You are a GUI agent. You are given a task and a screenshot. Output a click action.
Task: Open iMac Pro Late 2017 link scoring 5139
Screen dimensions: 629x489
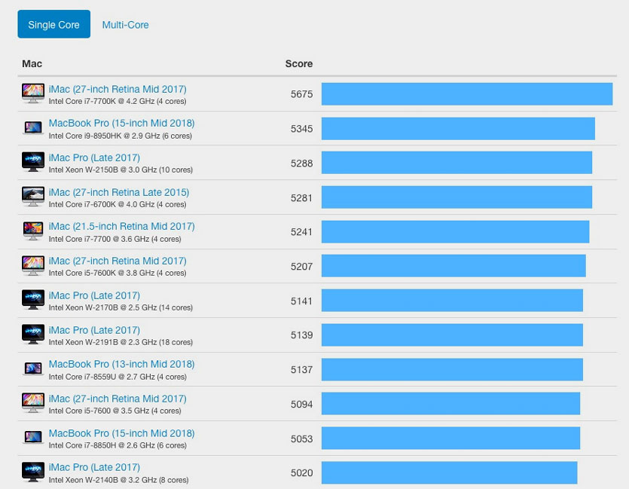pyautogui.click(x=94, y=330)
